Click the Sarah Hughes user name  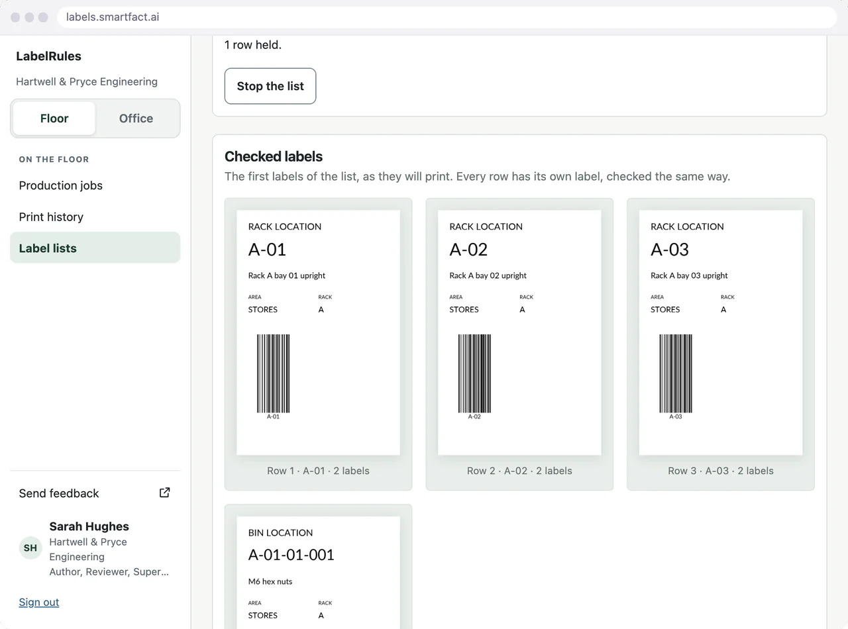point(89,526)
